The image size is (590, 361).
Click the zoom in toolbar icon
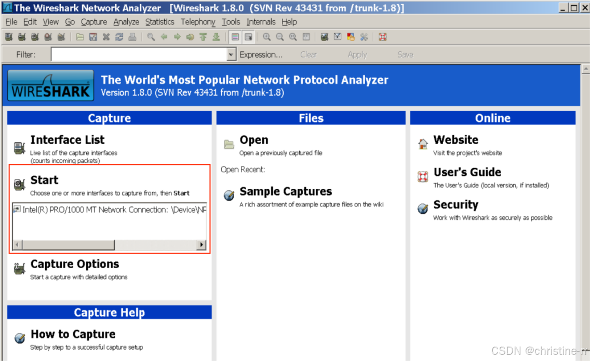coord(267,37)
